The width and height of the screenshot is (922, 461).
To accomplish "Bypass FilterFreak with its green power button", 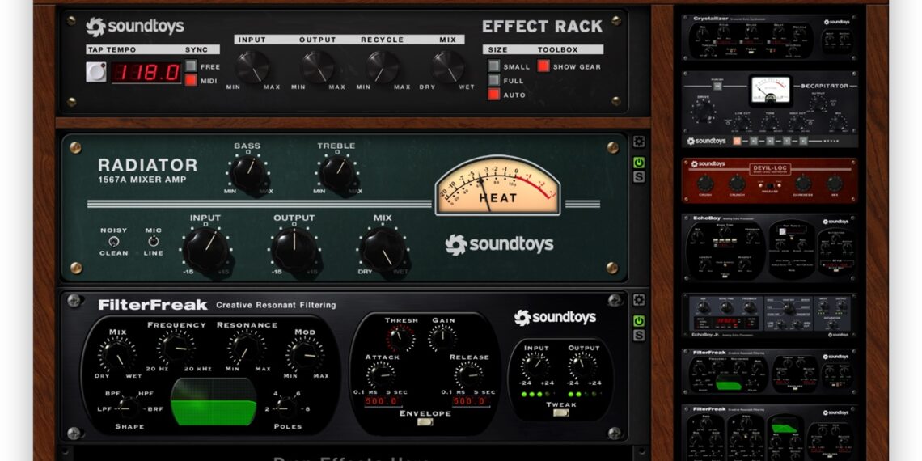I will (x=639, y=321).
